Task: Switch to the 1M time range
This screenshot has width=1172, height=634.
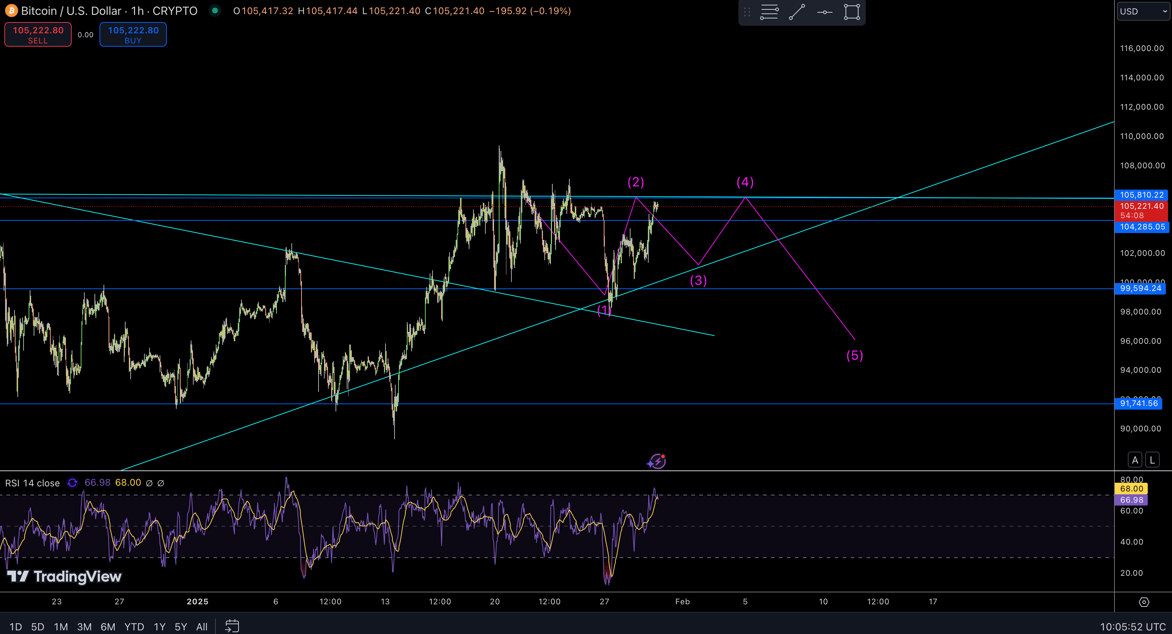Action: point(60,627)
